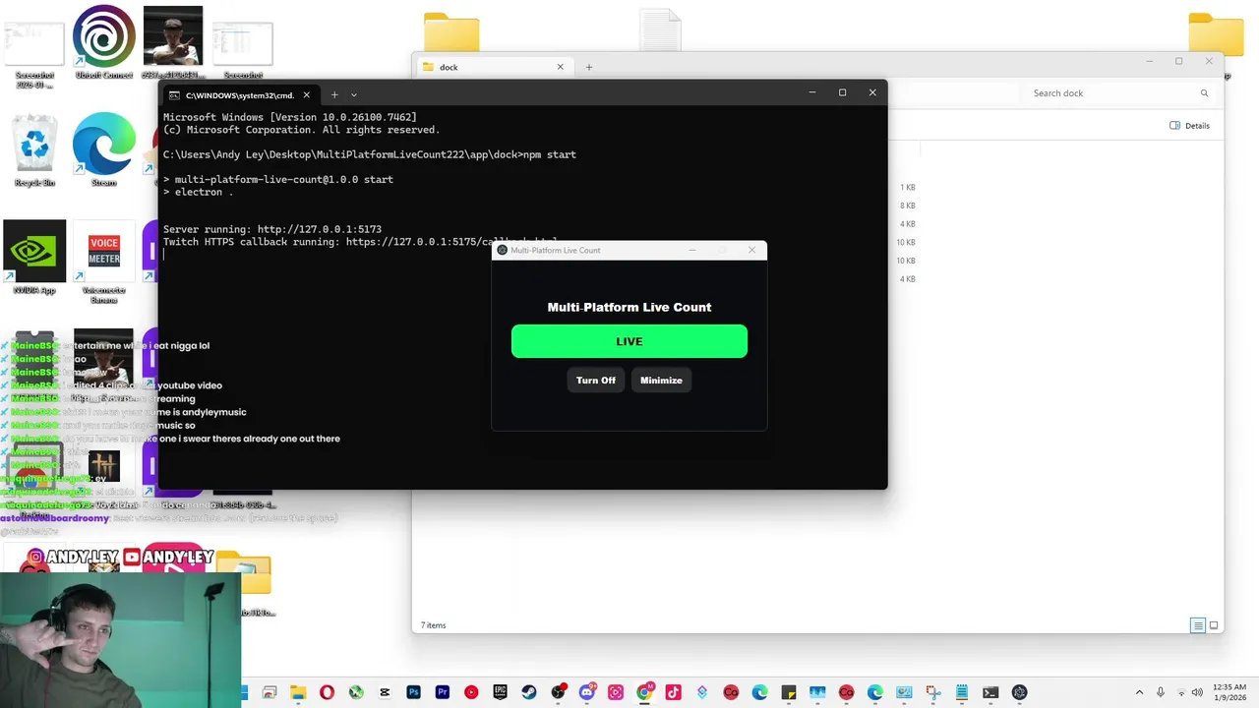
Task: Select the NVIDIA App desktop shortcut
Action: [x=34, y=258]
